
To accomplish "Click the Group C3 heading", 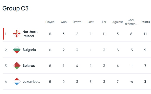I will pyautogui.click(x=15, y=9).
